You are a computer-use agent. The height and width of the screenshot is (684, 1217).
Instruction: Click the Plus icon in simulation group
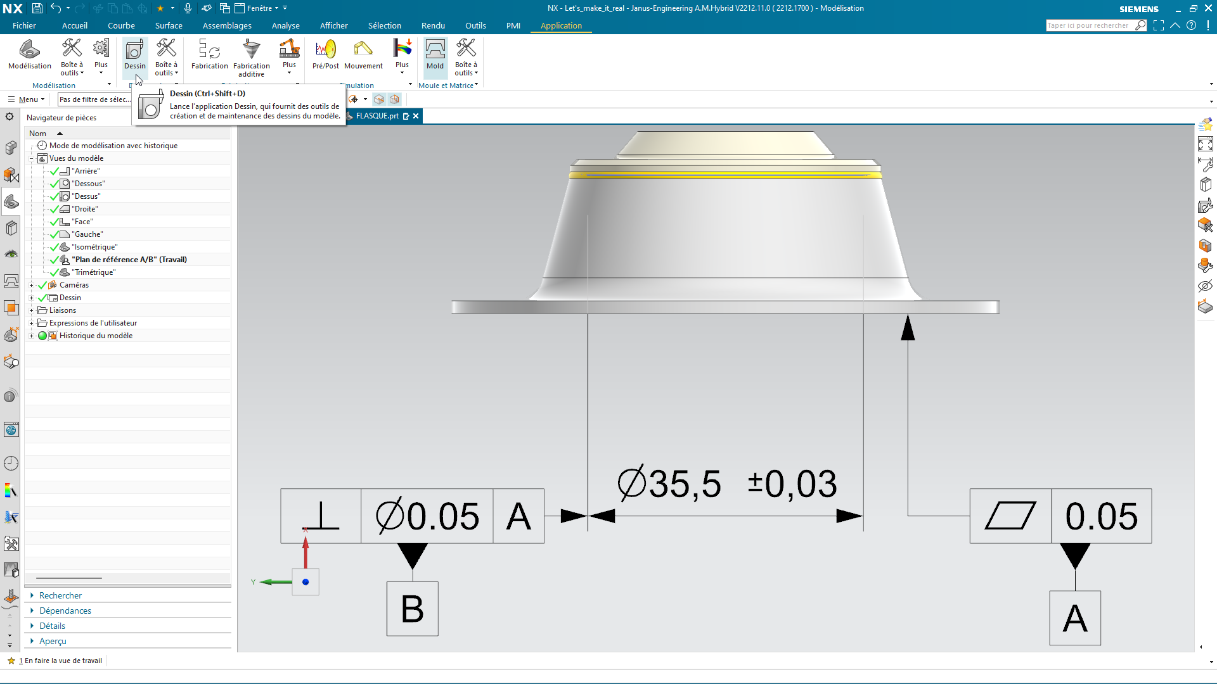coord(402,56)
